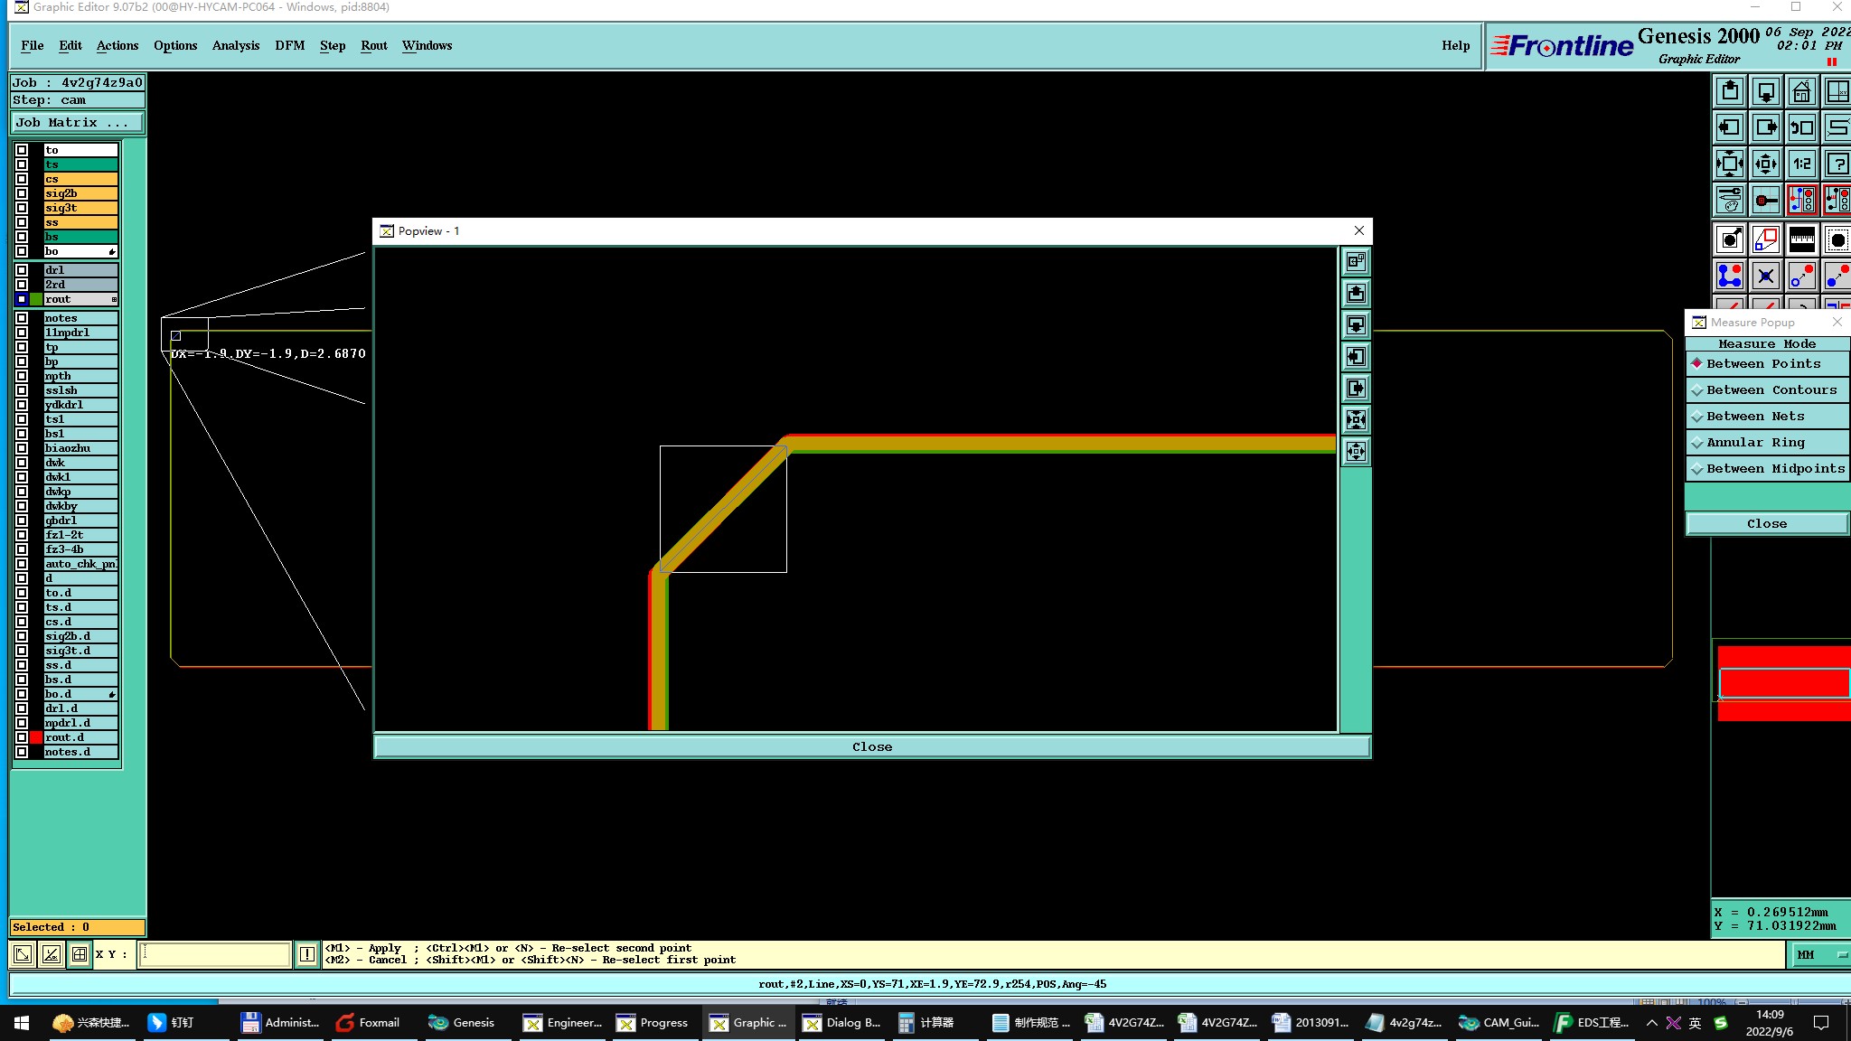Toggle the checkbox for layer rout.d
The image size is (1851, 1041).
(x=22, y=737)
